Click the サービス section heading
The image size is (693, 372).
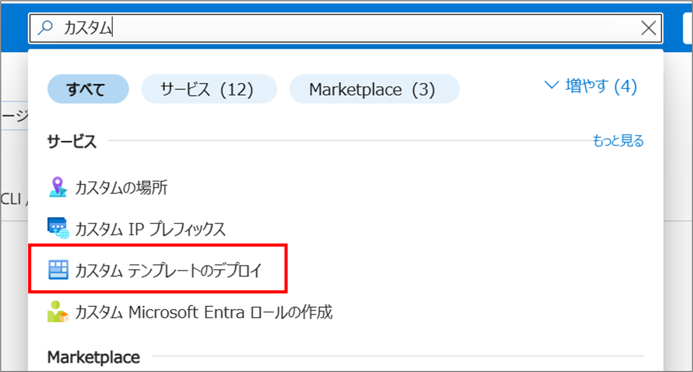72,141
